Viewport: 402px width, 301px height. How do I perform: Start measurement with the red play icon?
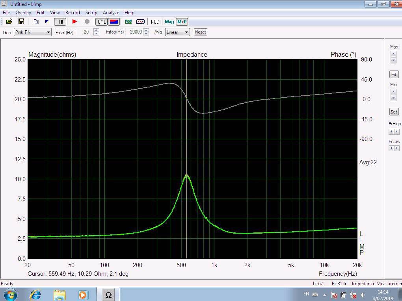pos(75,22)
